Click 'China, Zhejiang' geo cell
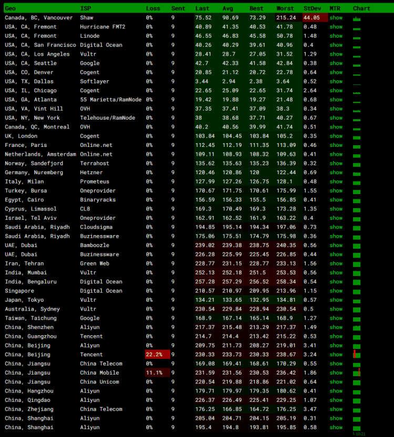394x437 pixels. tap(29, 409)
